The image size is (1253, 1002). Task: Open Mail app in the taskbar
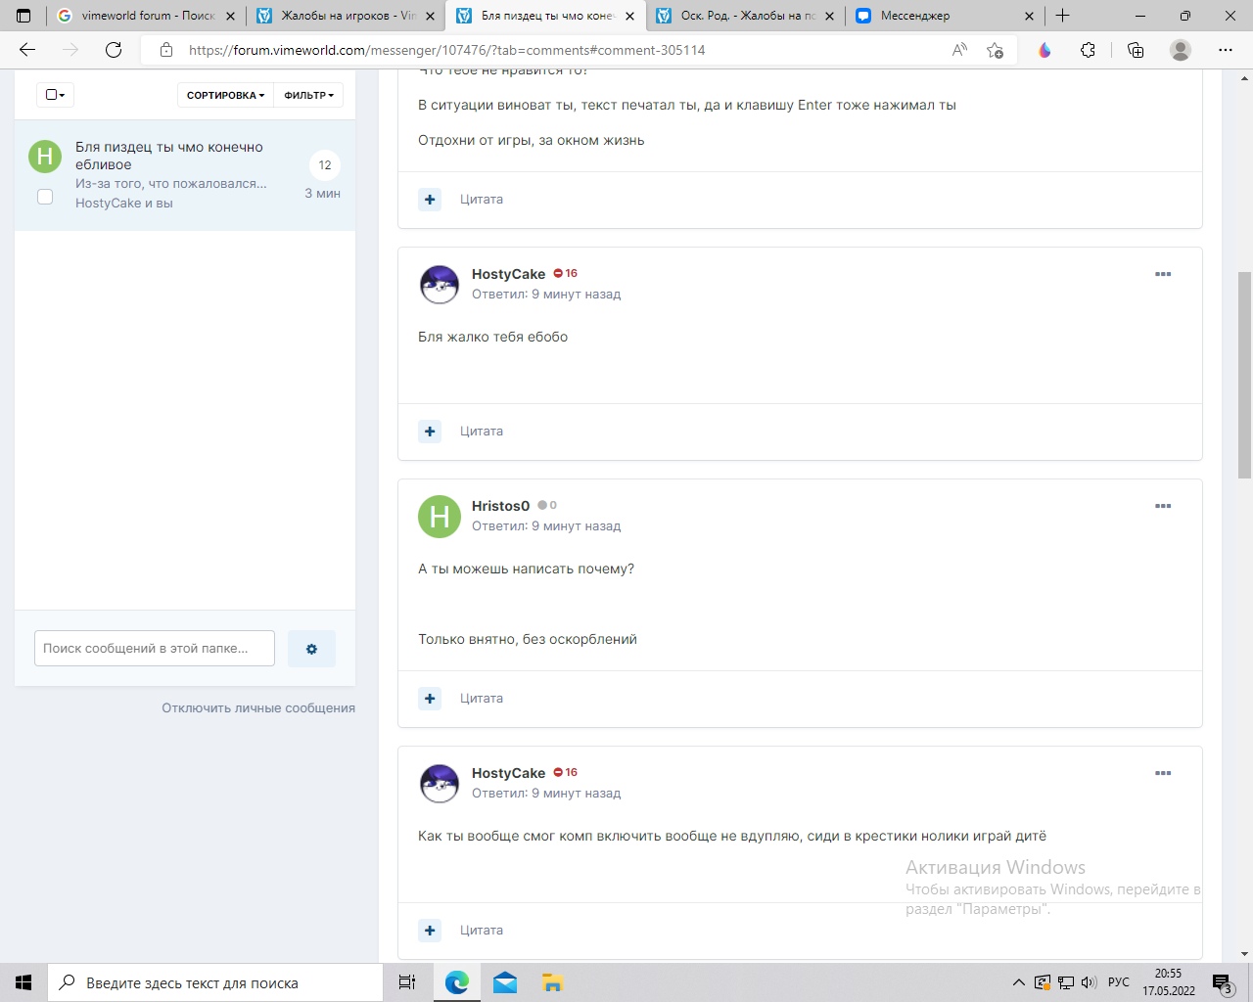point(505,982)
